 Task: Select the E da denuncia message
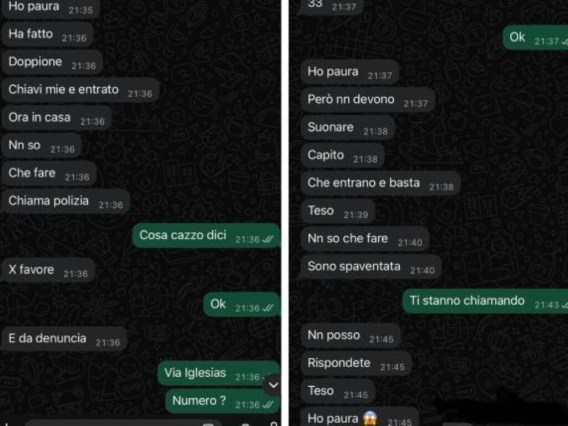64,339
